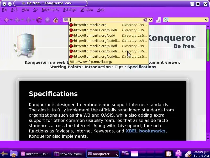Open the Help menu
The height and width of the screenshot is (158, 210).
coord(101,10)
